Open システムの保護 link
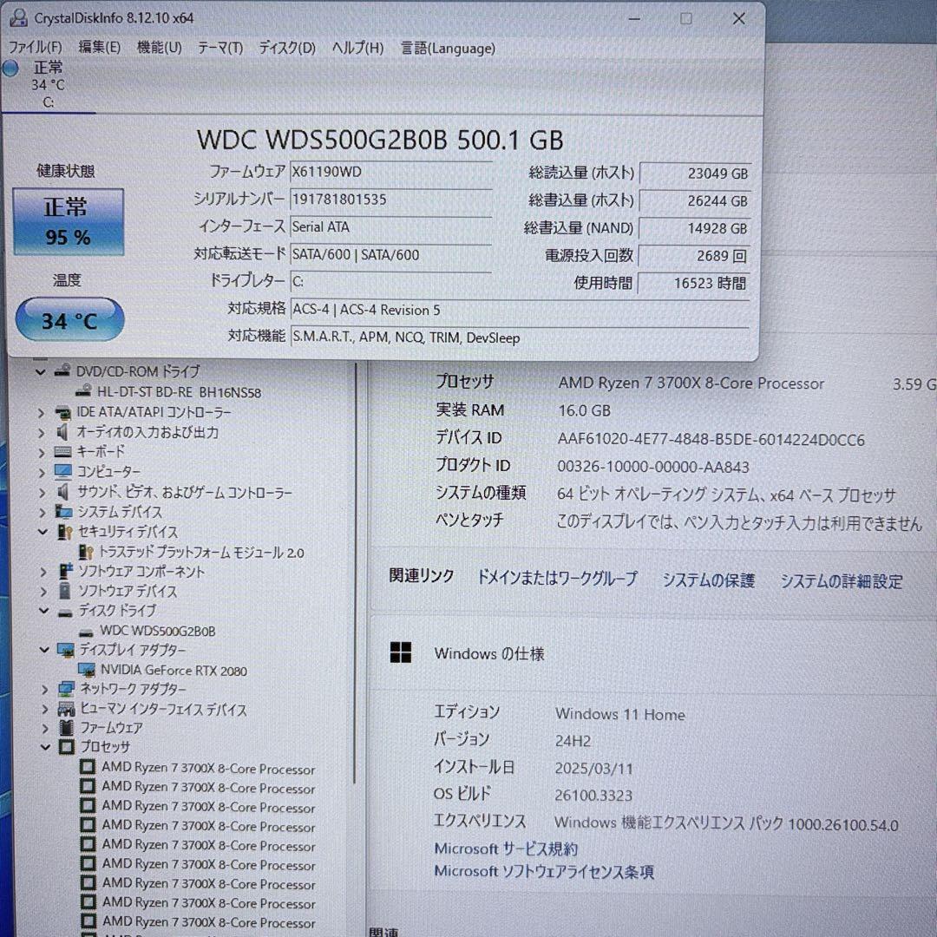Image resolution: width=937 pixels, height=937 pixels. tap(708, 580)
